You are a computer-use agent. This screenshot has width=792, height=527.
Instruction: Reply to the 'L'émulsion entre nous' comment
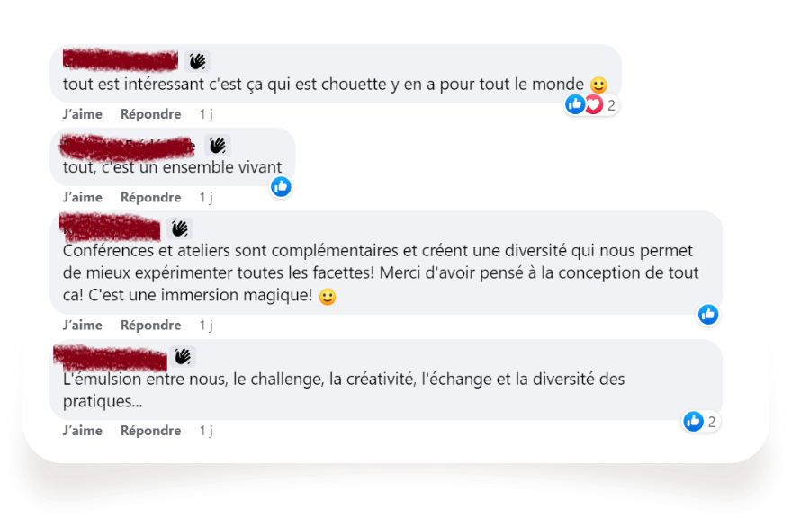click(x=150, y=431)
